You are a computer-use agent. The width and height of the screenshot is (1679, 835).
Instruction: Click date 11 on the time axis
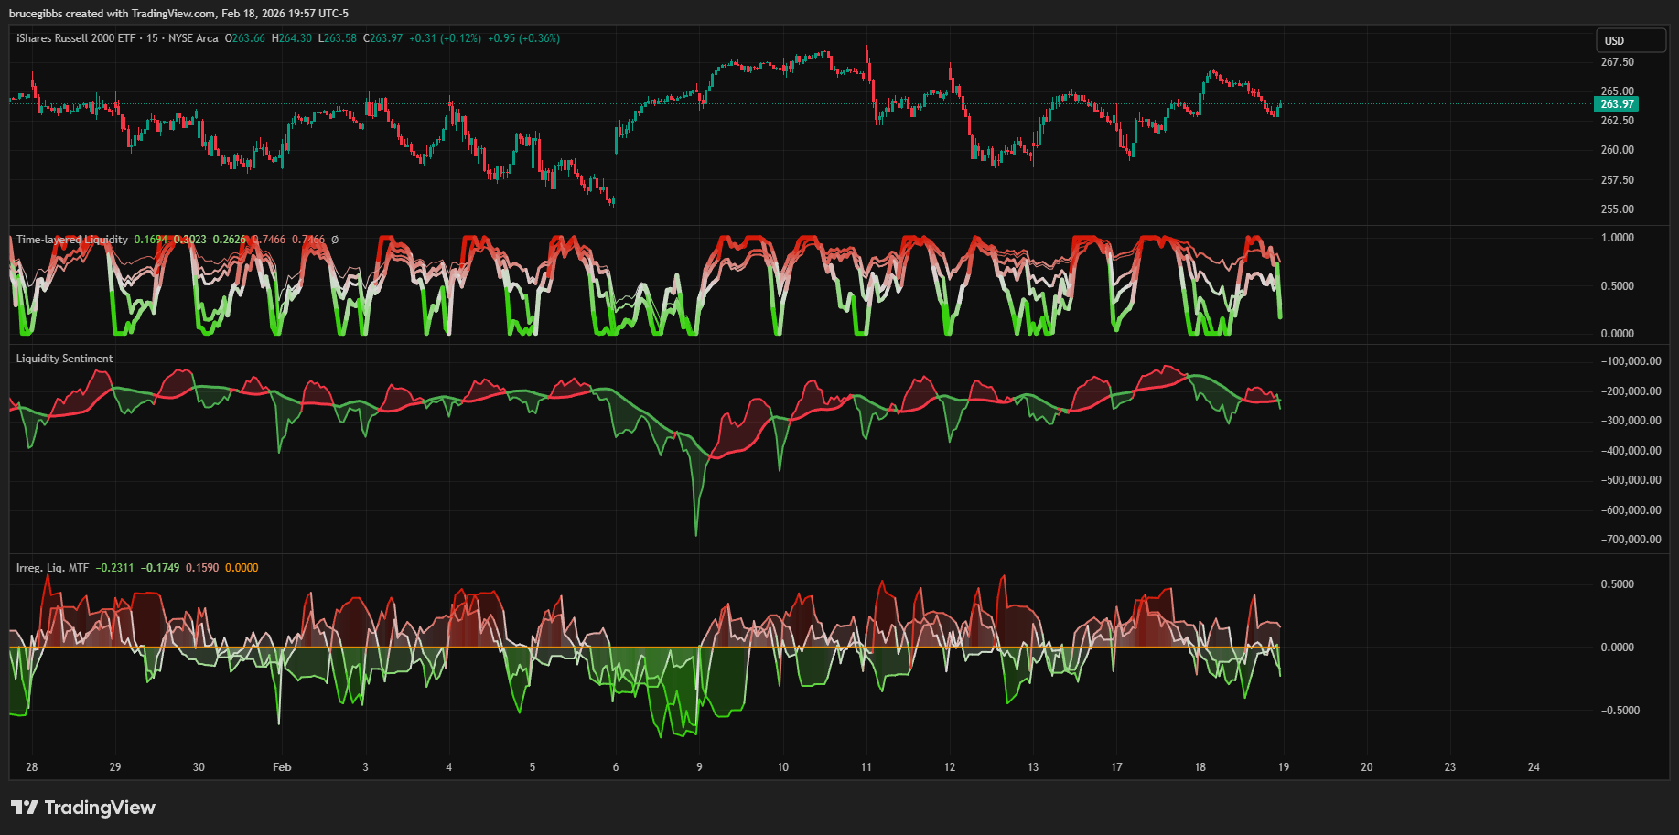pos(866,767)
